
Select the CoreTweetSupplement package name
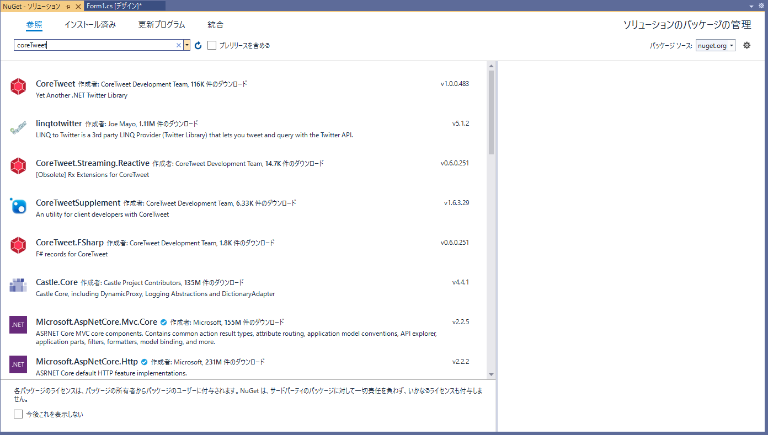click(x=78, y=203)
